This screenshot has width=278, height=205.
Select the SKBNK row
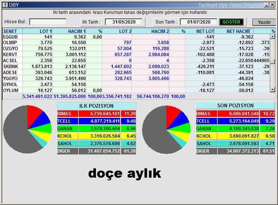click(136, 66)
